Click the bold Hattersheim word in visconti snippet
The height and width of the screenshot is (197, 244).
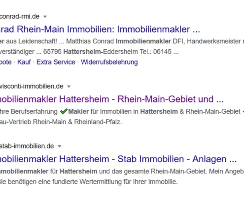[159, 112]
